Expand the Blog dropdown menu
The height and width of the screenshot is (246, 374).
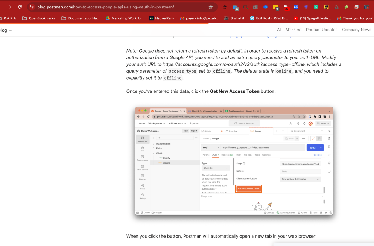(6, 30)
